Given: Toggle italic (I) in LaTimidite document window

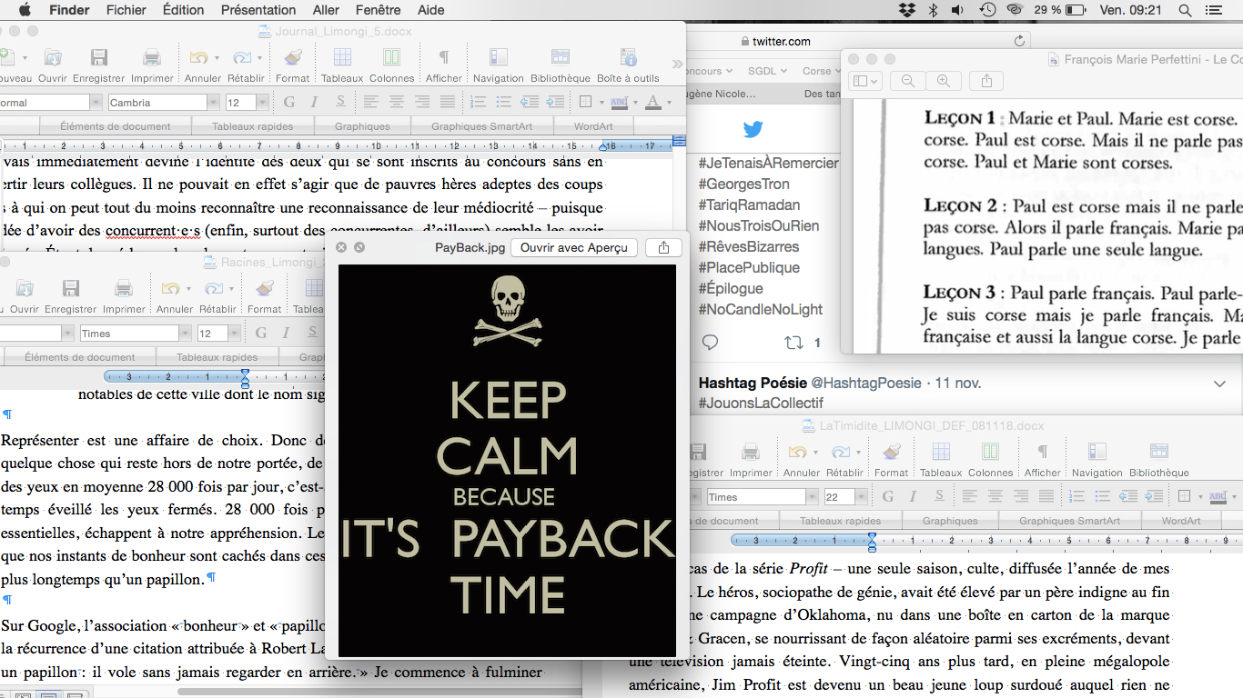Looking at the screenshot, I should click(x=912, y=497).
